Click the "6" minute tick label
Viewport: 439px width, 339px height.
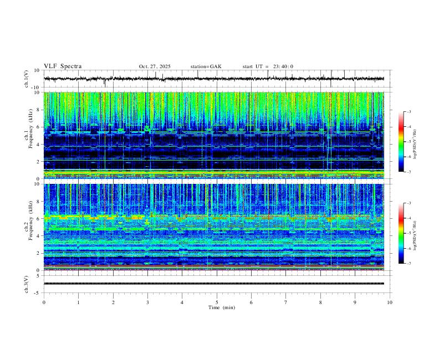pyautogui.click(x=252, y=302)
